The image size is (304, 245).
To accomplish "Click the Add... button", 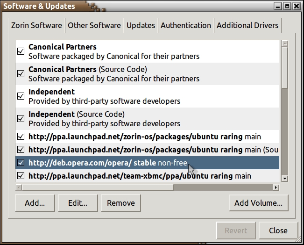I will click(x=35, y=203).
